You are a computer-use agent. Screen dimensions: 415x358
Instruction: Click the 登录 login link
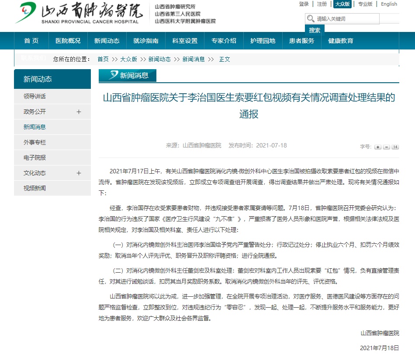(x=304, y=4)
